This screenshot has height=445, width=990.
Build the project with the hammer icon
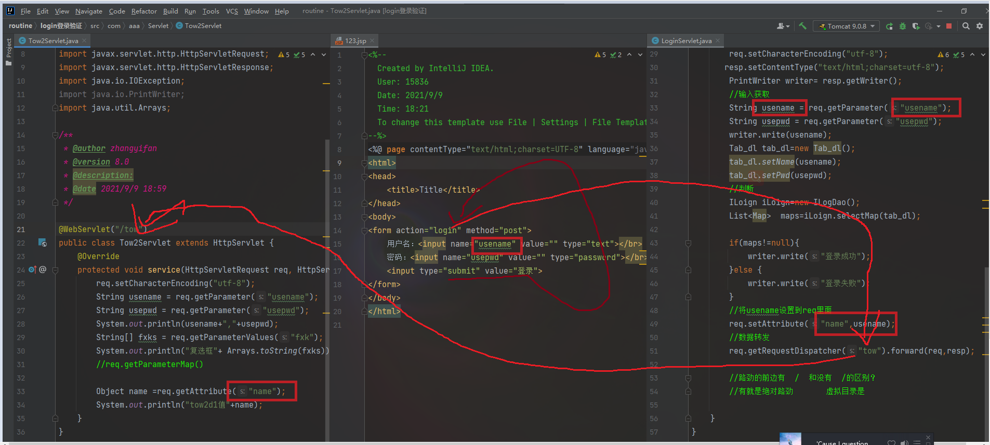pyautogui.click(x=802, y=26)
